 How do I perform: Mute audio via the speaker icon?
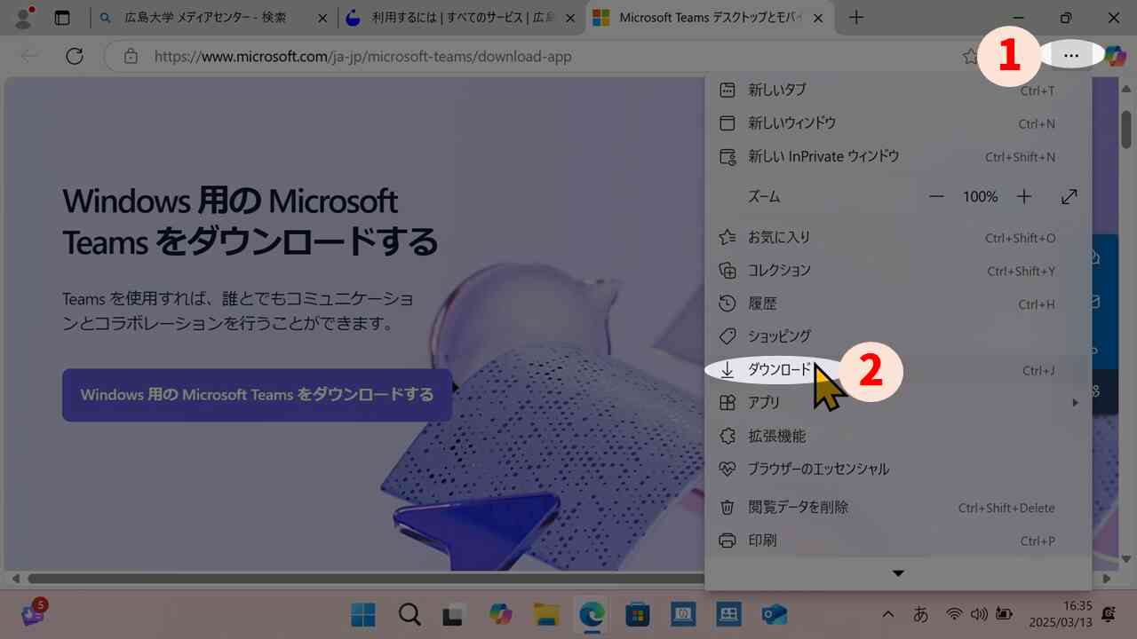click(979, 614)
